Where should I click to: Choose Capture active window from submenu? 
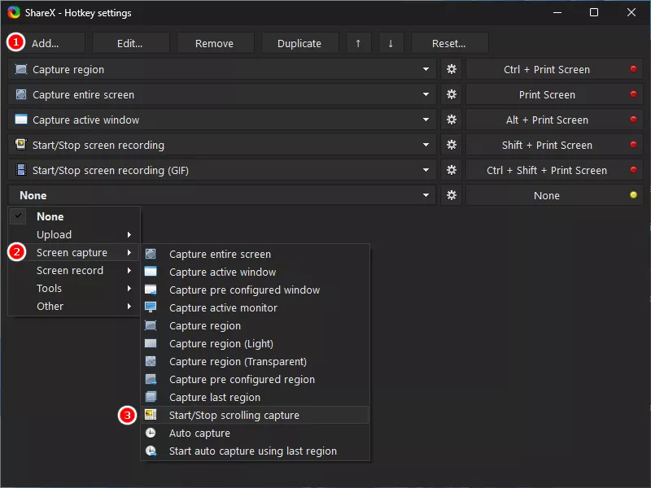coord(255,272)
